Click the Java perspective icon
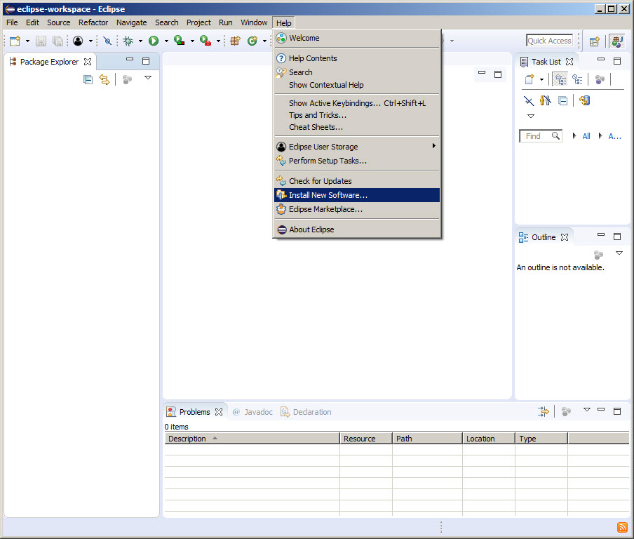Viewport: 634px width, 539px height. tap(616, 41)
